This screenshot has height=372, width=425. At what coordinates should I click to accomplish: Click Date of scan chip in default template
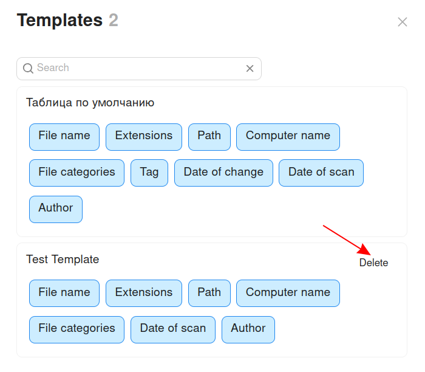click(321, 172)
